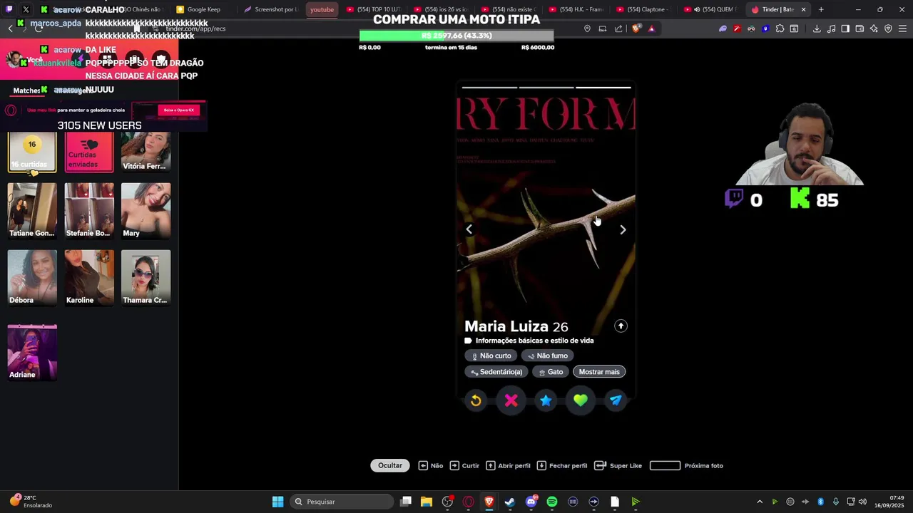Open the 16 curtidas likes tile
Screen dimensions: 913x513
(32, 152)
